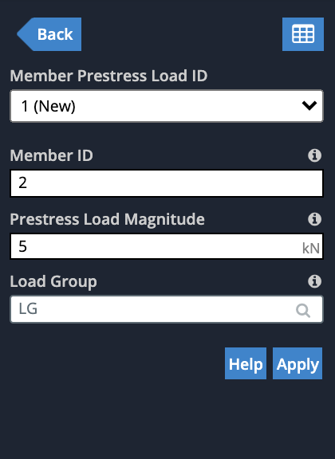The height and width of the screenshot is (459, 335).
Task: Open Help for prestress loads
Action: [x=246, y=363]
